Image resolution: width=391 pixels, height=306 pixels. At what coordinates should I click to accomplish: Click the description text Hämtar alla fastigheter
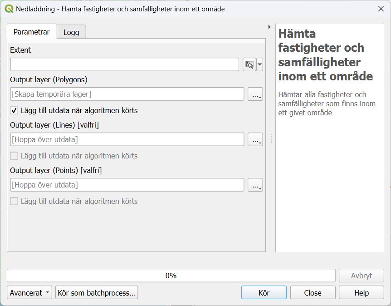(x=327, y=104)
